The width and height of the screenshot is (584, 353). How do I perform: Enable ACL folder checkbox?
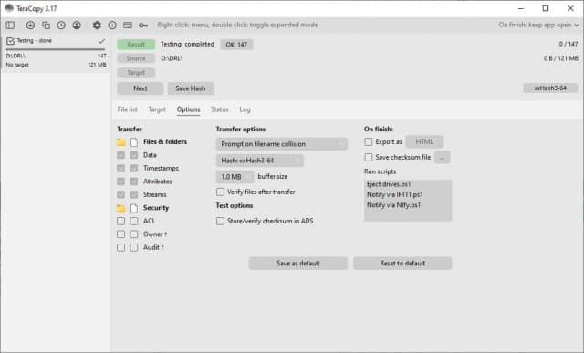click(x=120, y=221)
